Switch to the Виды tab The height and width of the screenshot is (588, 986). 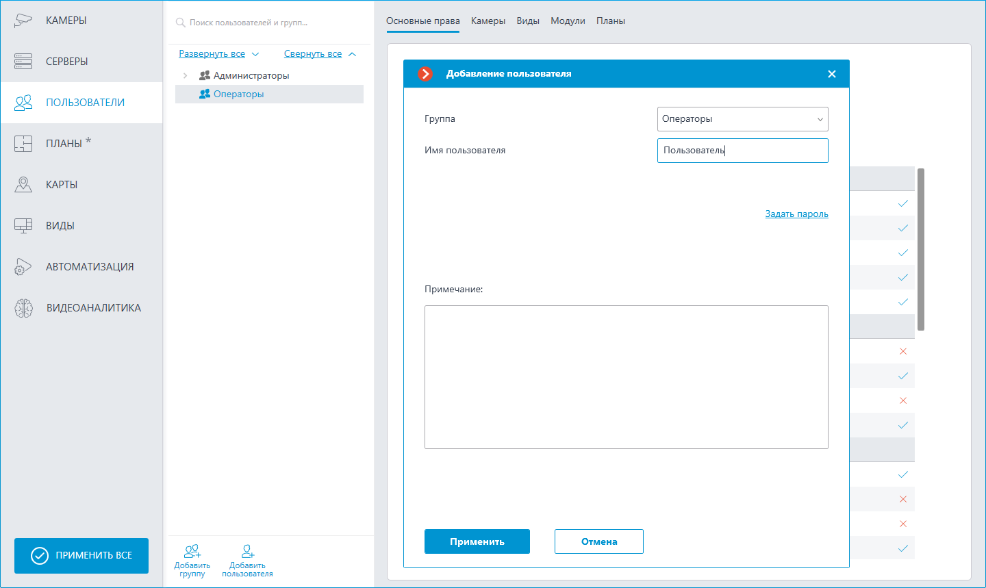tap(528, 21)
